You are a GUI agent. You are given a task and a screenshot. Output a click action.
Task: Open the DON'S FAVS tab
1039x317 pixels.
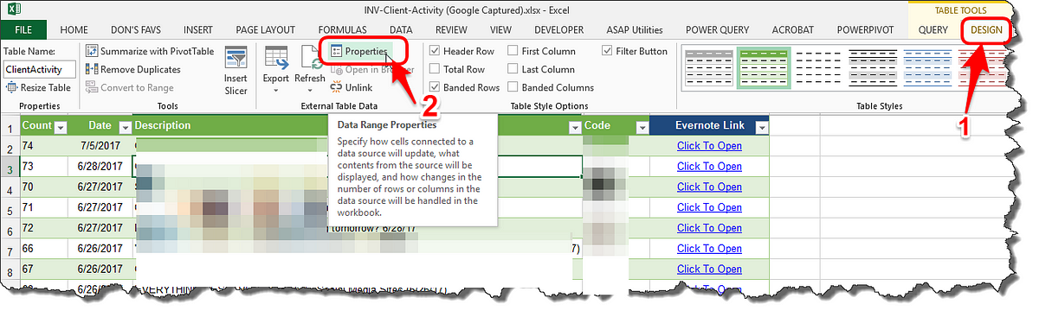[135, 29]
